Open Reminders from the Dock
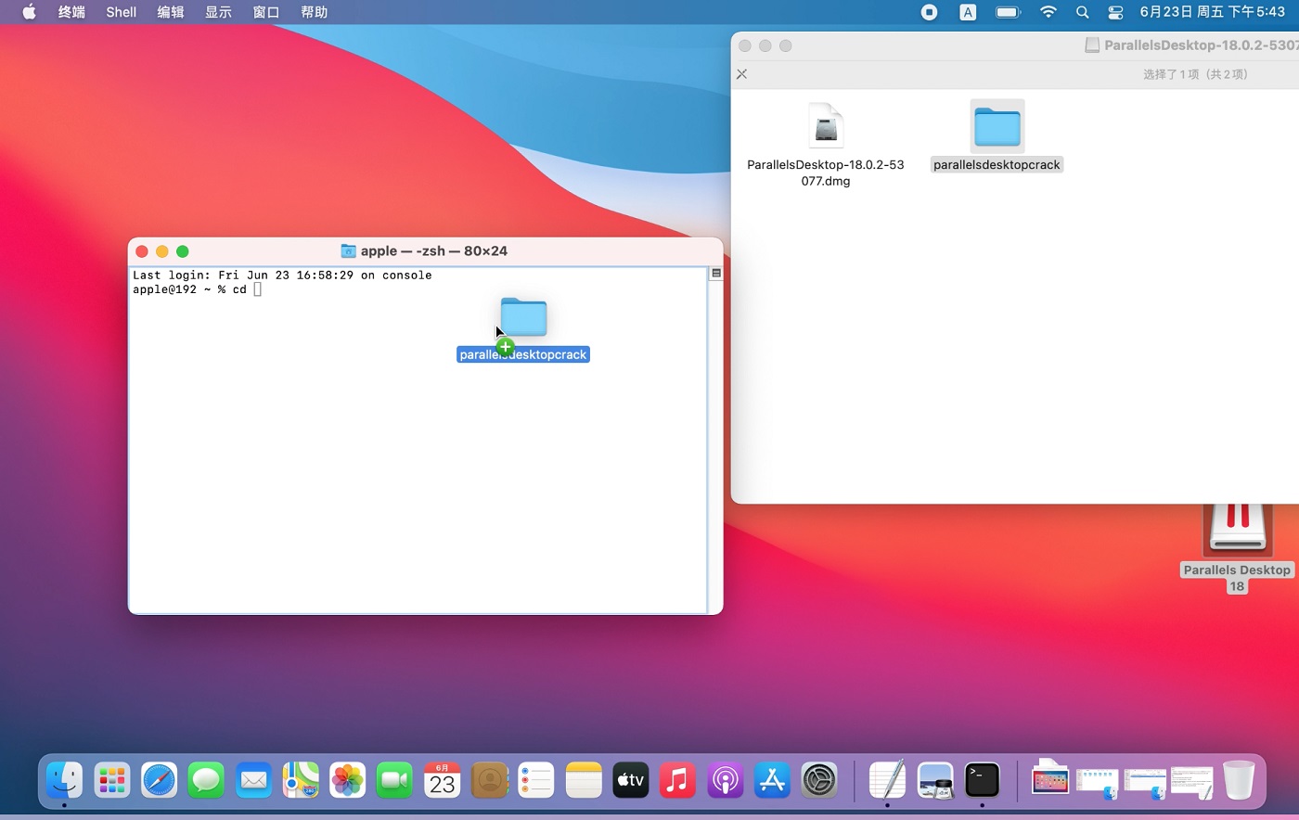Screen dimensions: 1299x820 536,780
